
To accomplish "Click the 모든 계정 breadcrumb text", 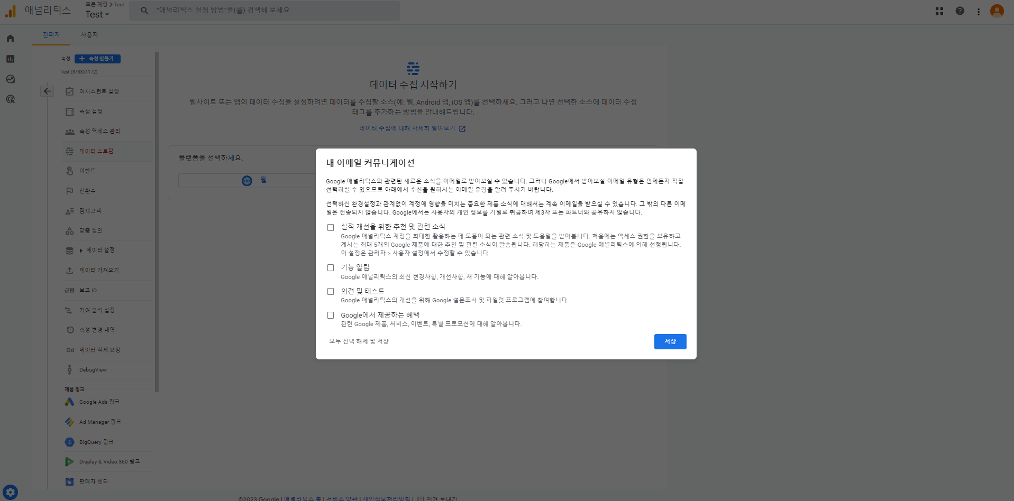I will [96, 4].
